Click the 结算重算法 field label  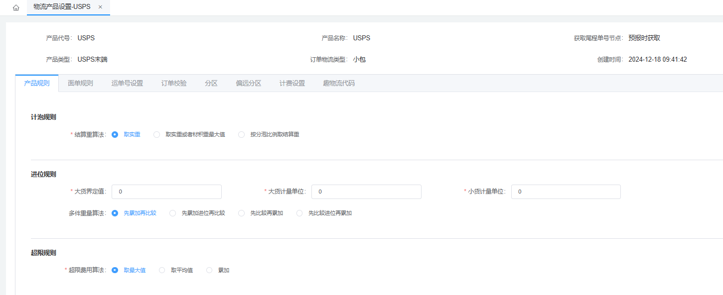[x=90, y=134]
